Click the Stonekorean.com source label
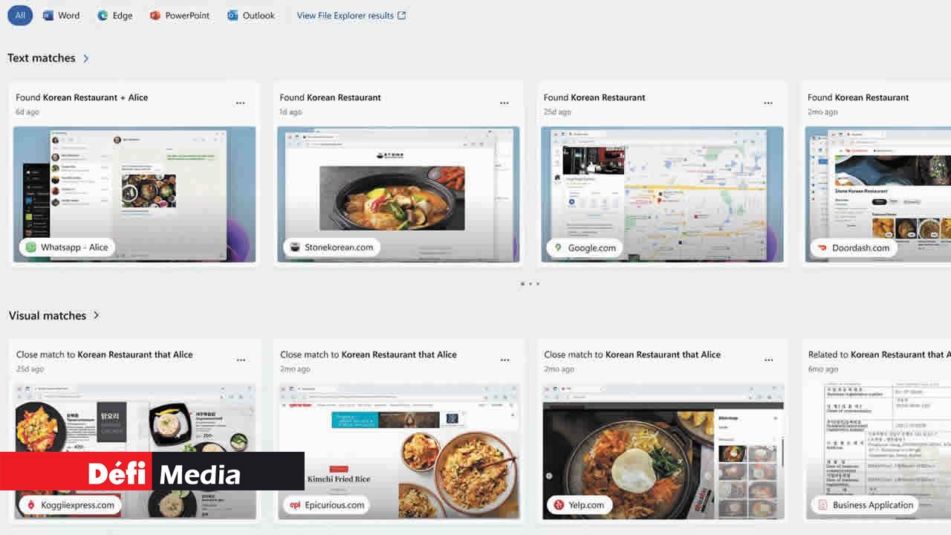Screen dimensions: 951x535 [331, 247]
